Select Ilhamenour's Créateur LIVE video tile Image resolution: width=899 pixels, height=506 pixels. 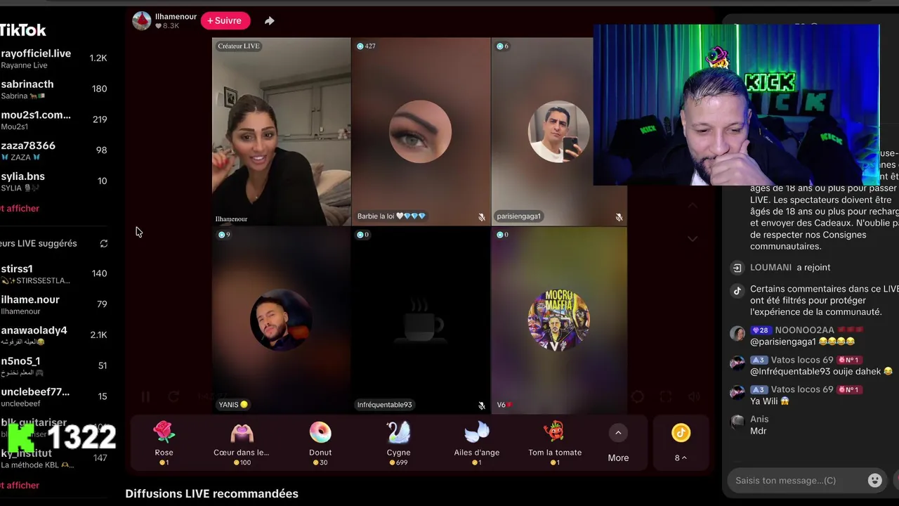point(281,131)
